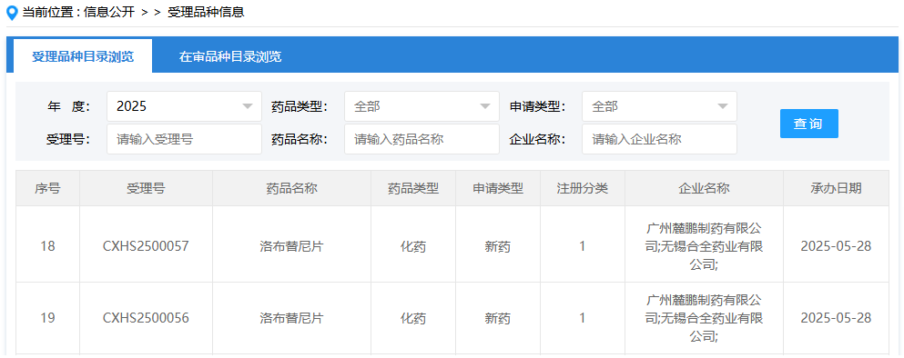Click the 企业名称 input field

(x=659, y=139)
